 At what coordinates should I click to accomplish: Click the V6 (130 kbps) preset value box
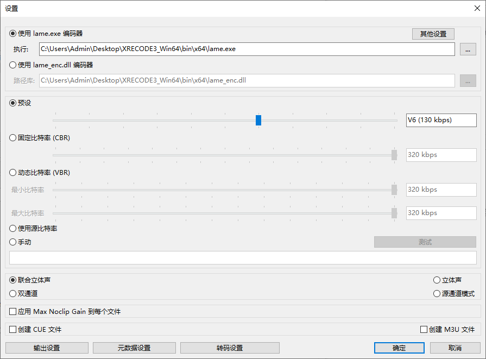click(x=441, y=120)
